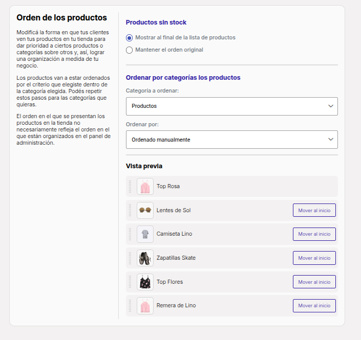Viewport: 361px width, 340px height.
Task: Click the drag handle beside Lentes de Sol
Action: pos(130,210)
